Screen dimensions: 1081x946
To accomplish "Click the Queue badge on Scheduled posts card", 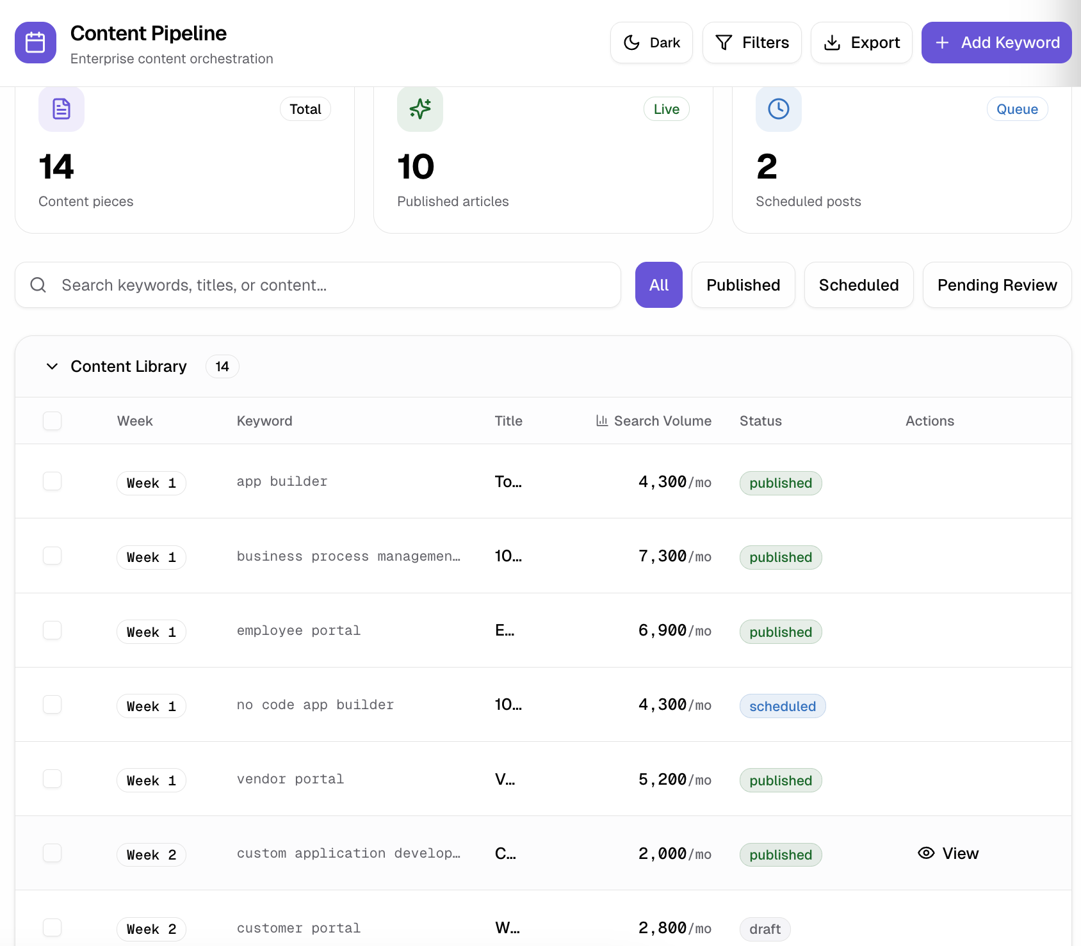I will [x=1017, y=109].
